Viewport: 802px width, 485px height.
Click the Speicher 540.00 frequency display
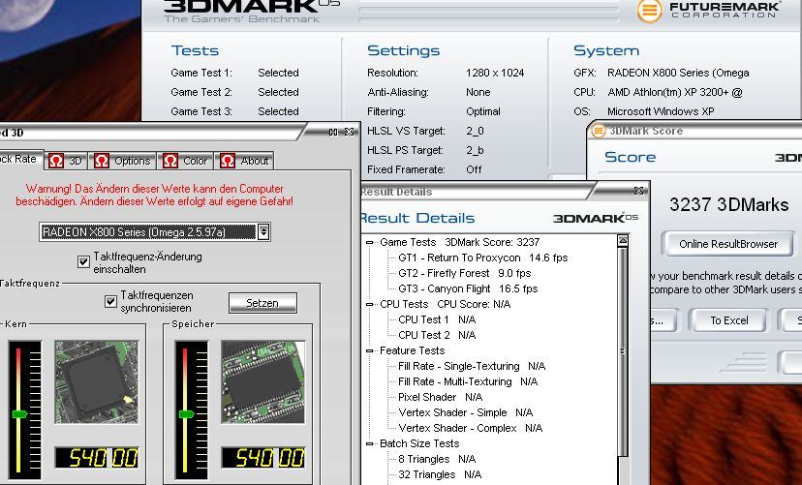263,458
